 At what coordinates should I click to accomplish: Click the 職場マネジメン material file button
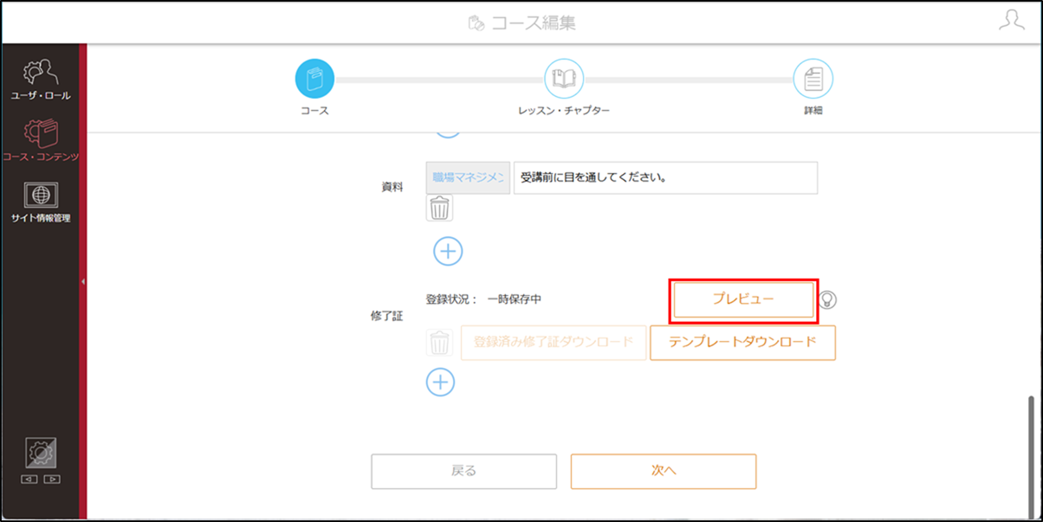click(468, 177)
